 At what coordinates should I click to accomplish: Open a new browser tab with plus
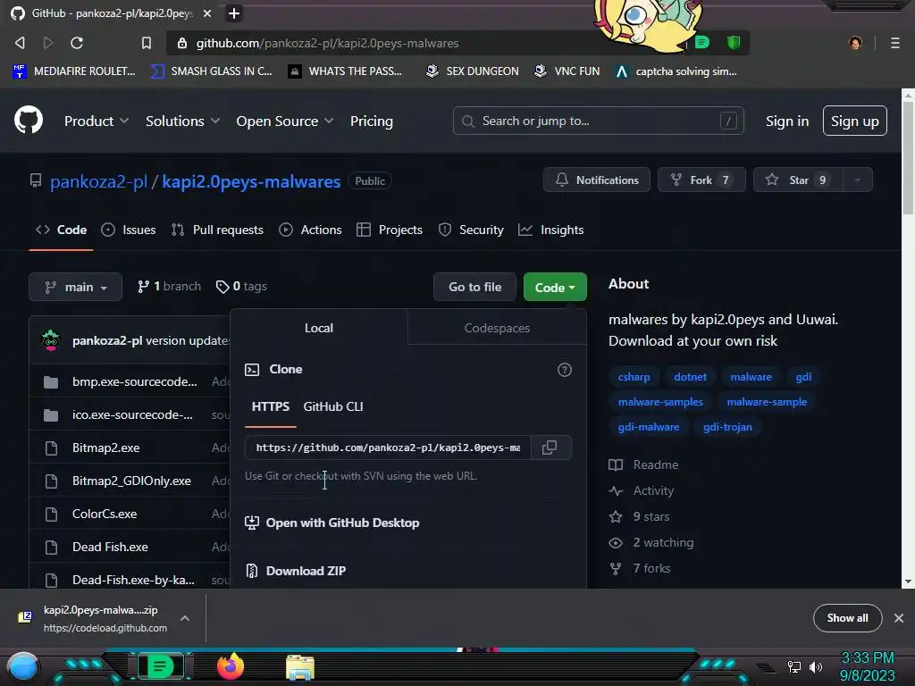(234, 13)
